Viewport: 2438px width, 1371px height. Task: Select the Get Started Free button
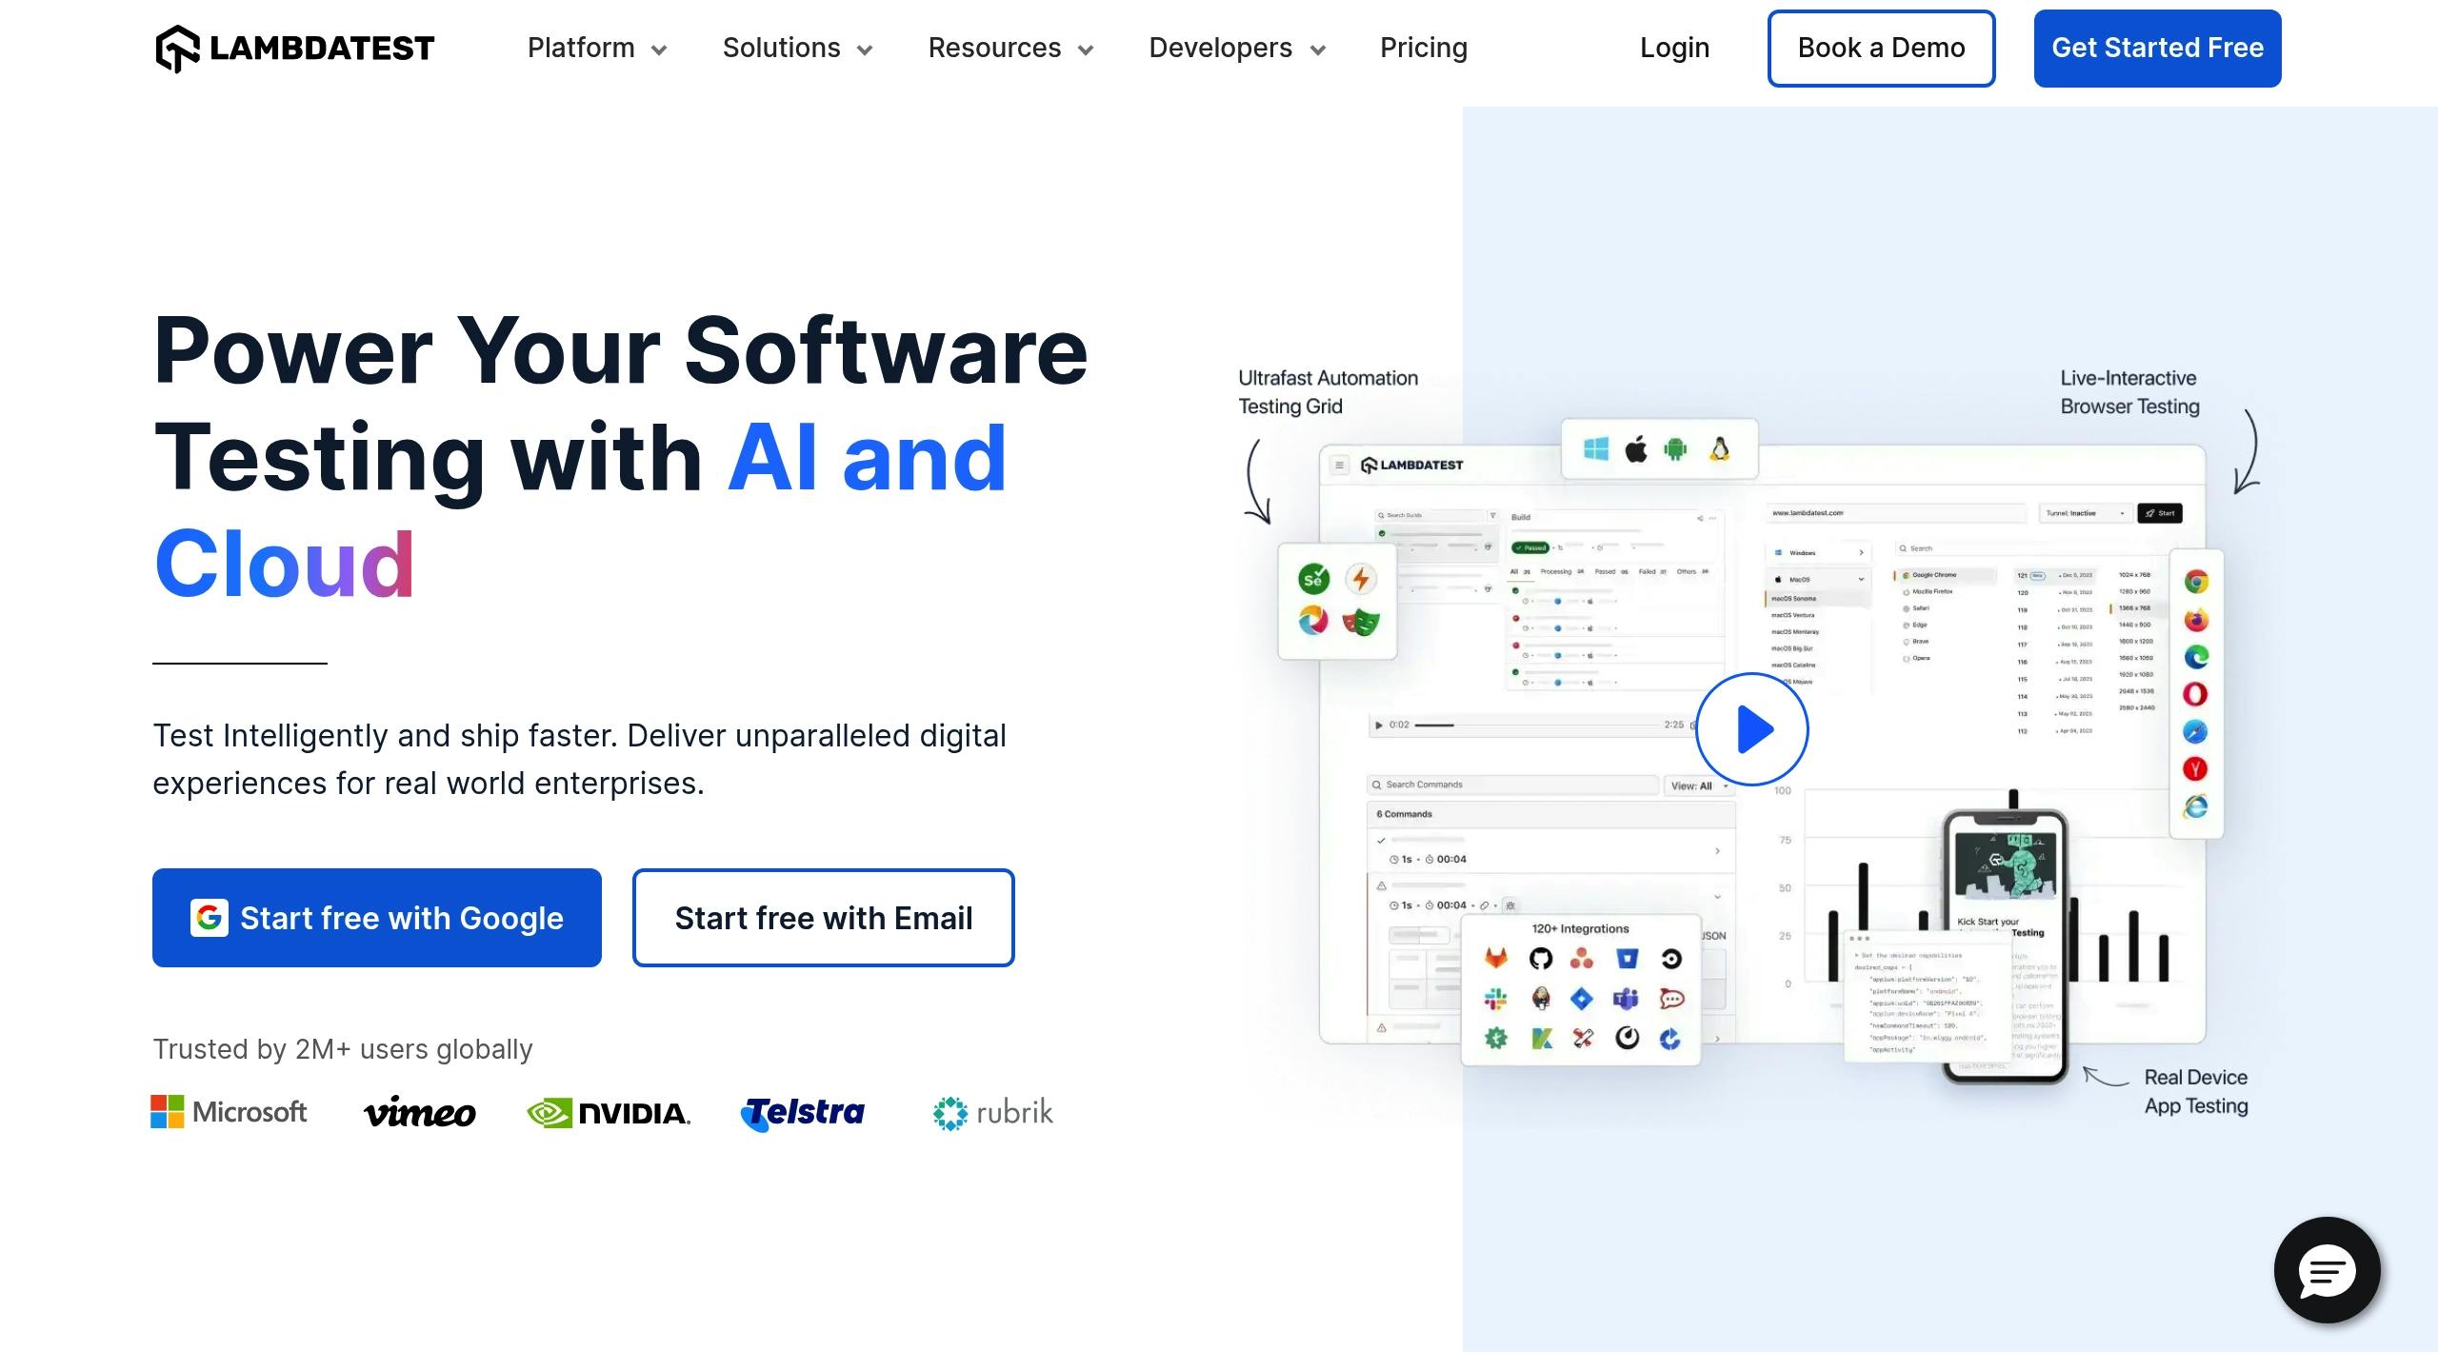pyautogui.click(x=2157, y=47)
